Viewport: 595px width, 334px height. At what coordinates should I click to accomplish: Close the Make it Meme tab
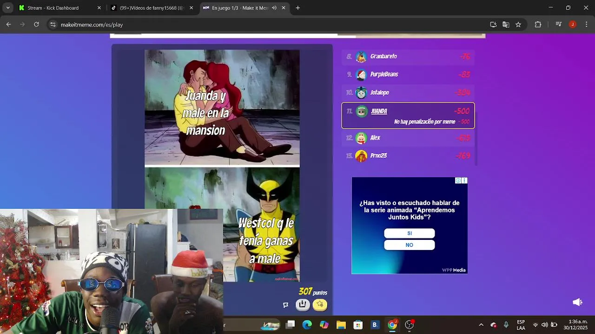click(x=284, y=8)
